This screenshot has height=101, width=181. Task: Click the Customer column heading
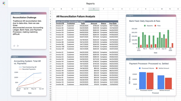tap(71, 24)
